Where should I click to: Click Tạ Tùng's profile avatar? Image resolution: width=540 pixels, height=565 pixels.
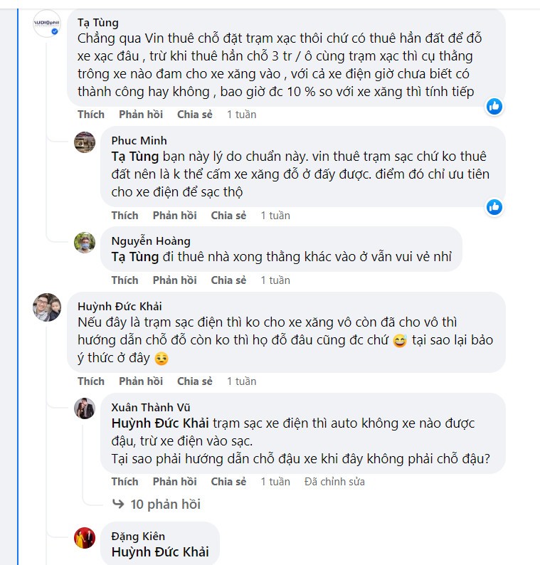[x=47, y=24]
